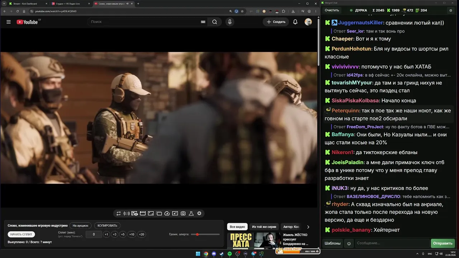Select the Автор filter chip
The image size is (459, 258).
click(291, 227)
